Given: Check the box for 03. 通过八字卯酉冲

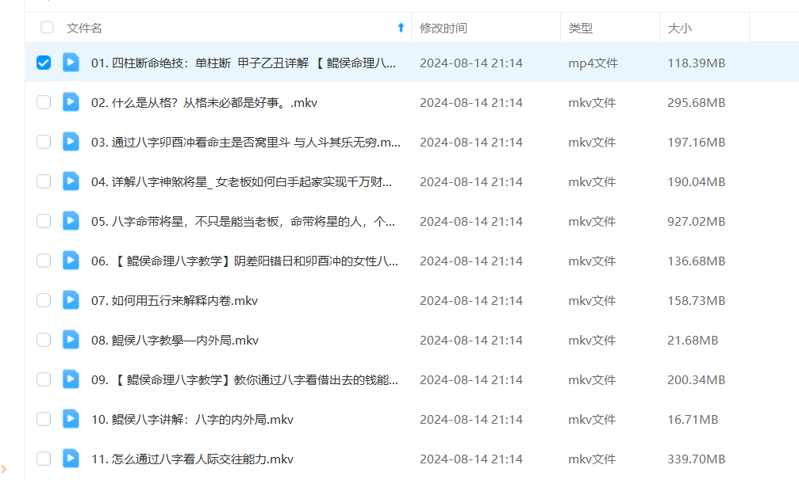Looking at the screenshot, I should pyautogui.click(x=44, y=142).
